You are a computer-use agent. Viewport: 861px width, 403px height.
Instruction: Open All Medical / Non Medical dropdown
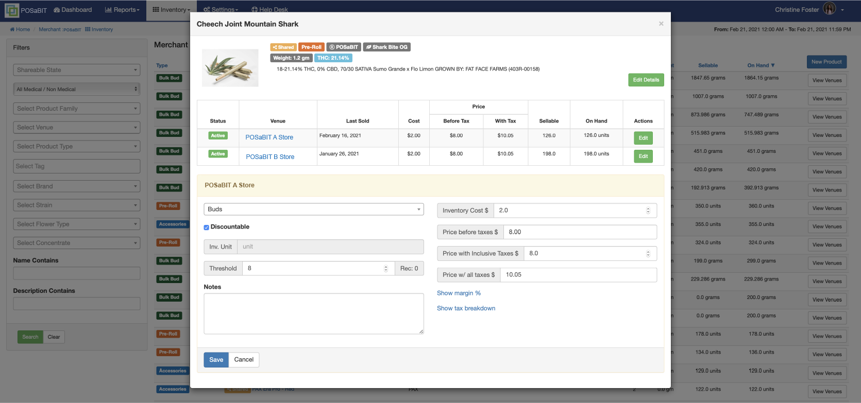pyautogui.click(x=77, y=89)
